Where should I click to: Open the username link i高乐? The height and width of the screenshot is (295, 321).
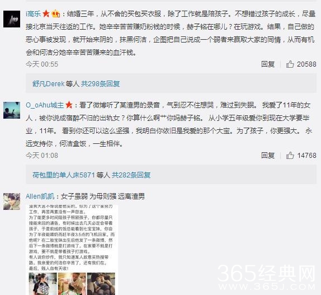[x=34, y=14]
